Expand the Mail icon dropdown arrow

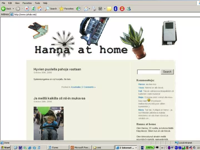89,9
